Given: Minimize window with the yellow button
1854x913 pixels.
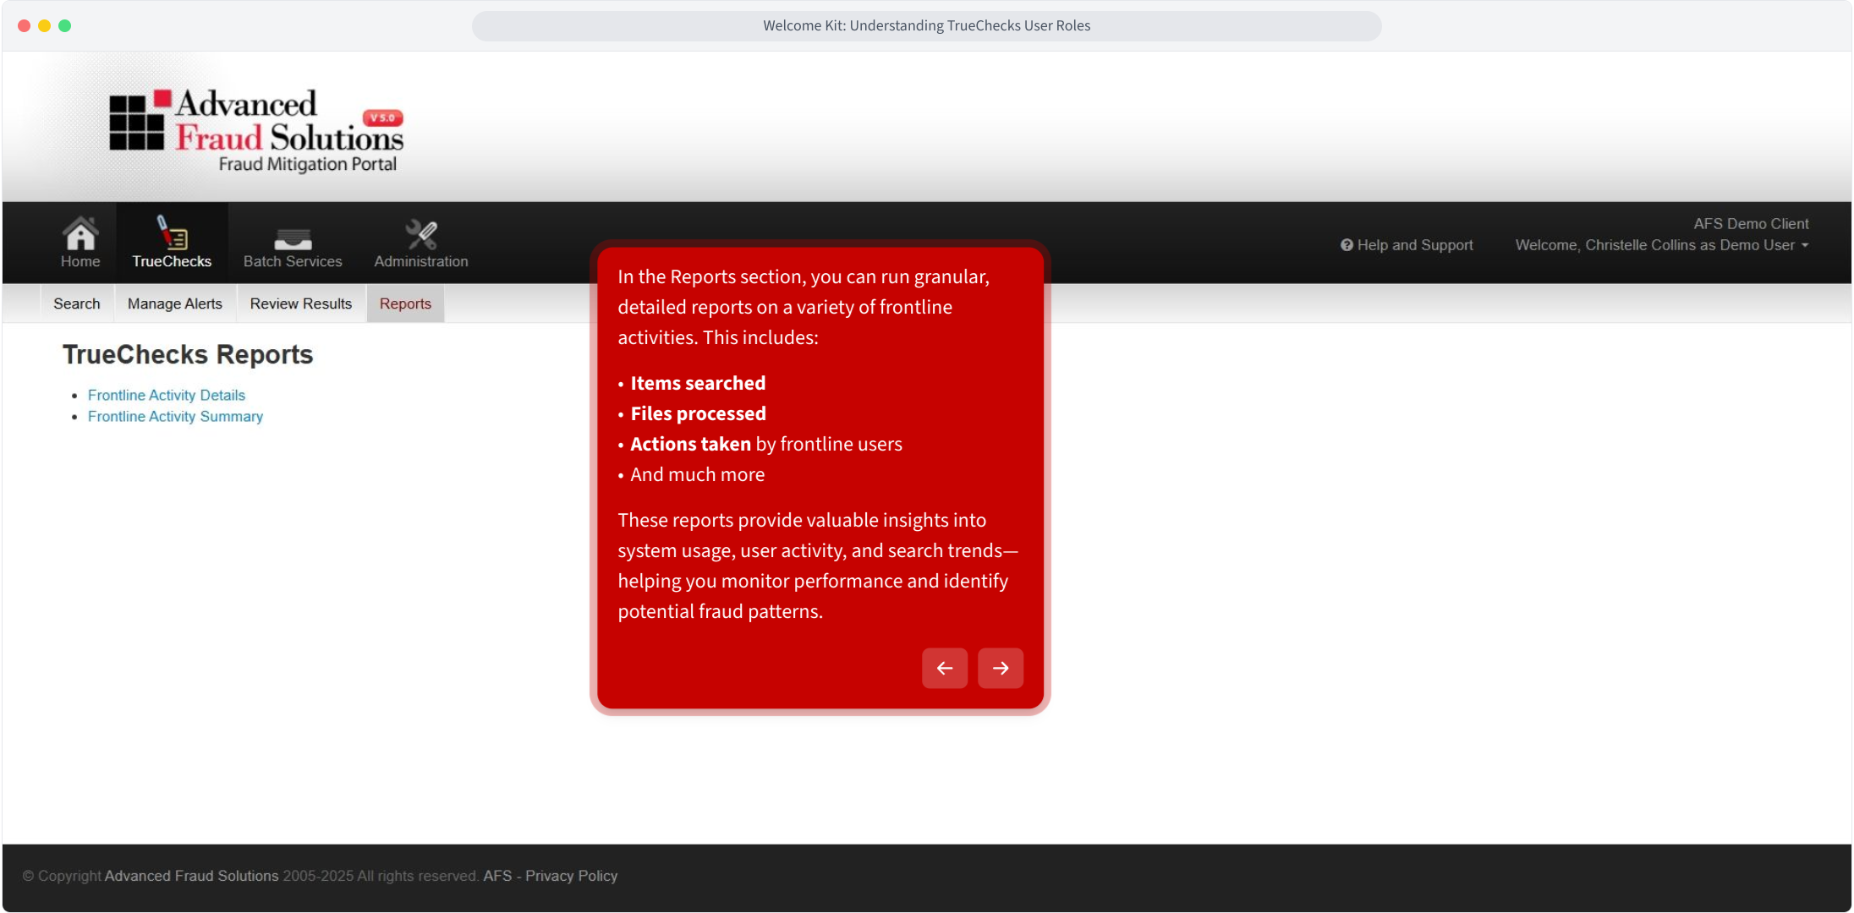Looking at the screenshot, I should click(x=45, y=25).
